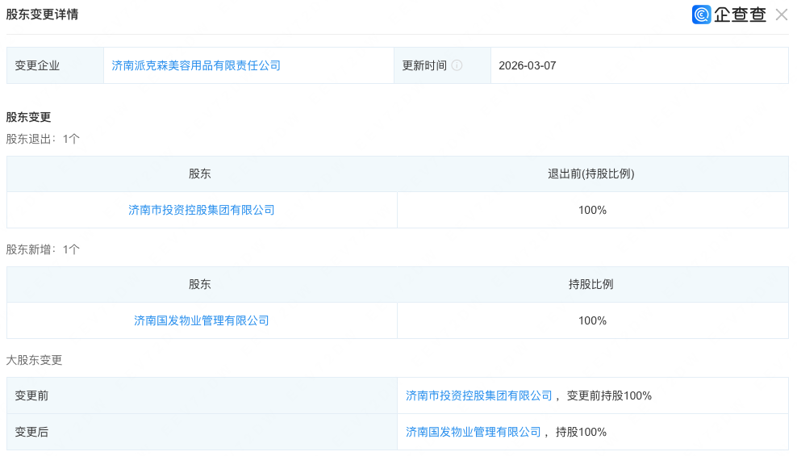Click the 股东变更详情 dialog title
797x456 pixels.
(42, 15)
